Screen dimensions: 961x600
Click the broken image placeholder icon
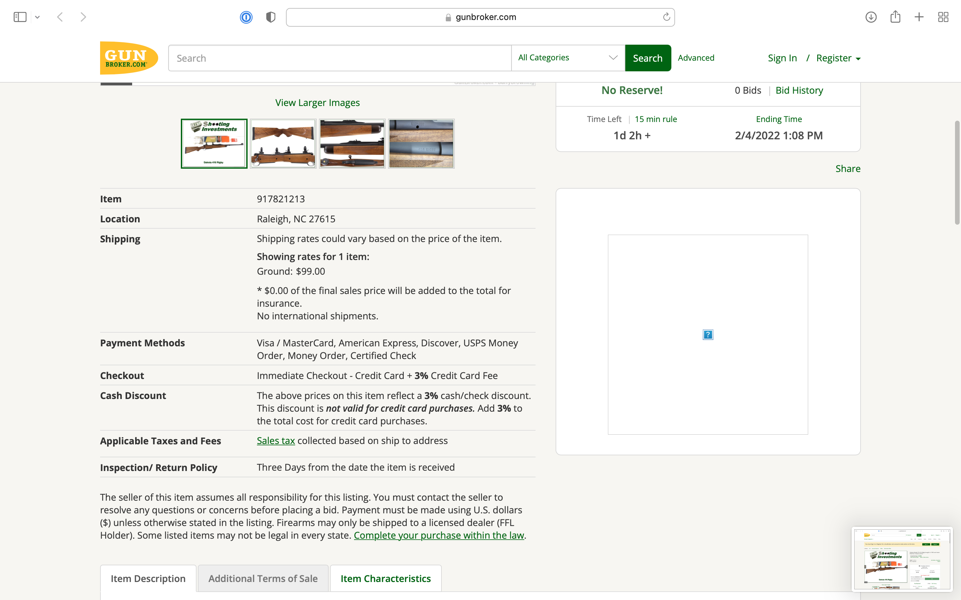coord(708,335)
